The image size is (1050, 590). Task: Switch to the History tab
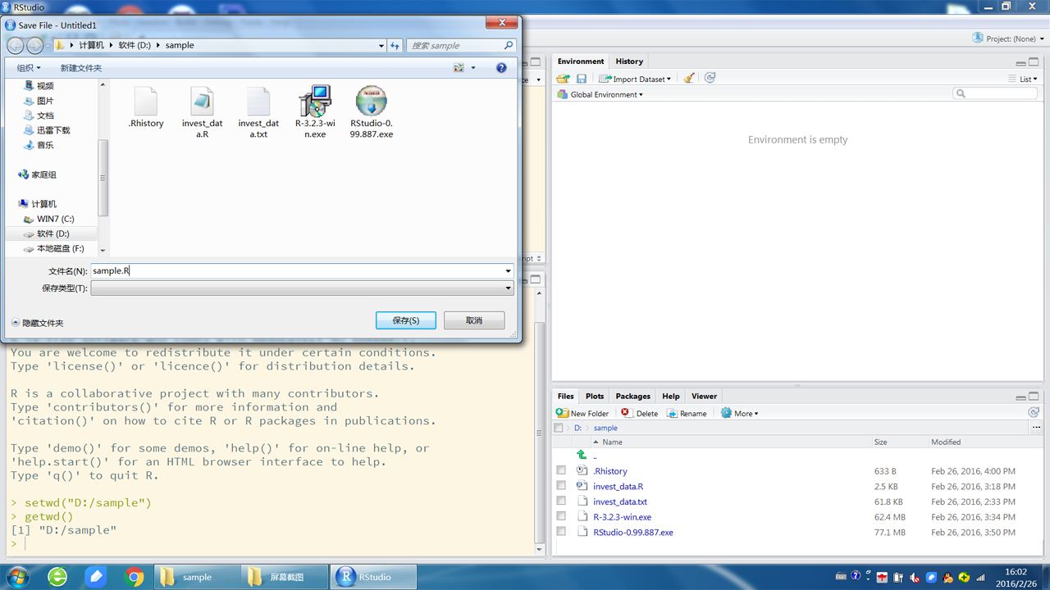point(629,61)
